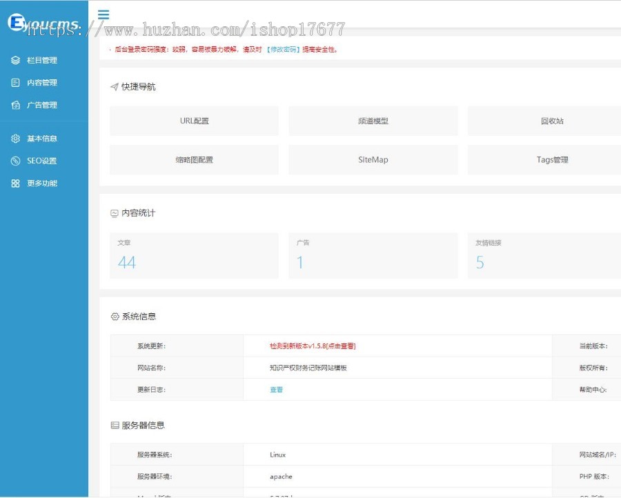The width and height of the screenshot is (621, 498).
Task: Click the advertisement count 1
Action: click(300, 263)
